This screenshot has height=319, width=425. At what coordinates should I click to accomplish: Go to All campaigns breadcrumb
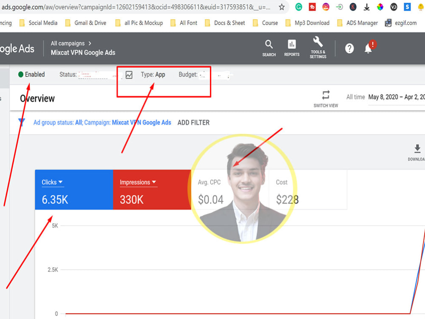[x=68, y=43]
